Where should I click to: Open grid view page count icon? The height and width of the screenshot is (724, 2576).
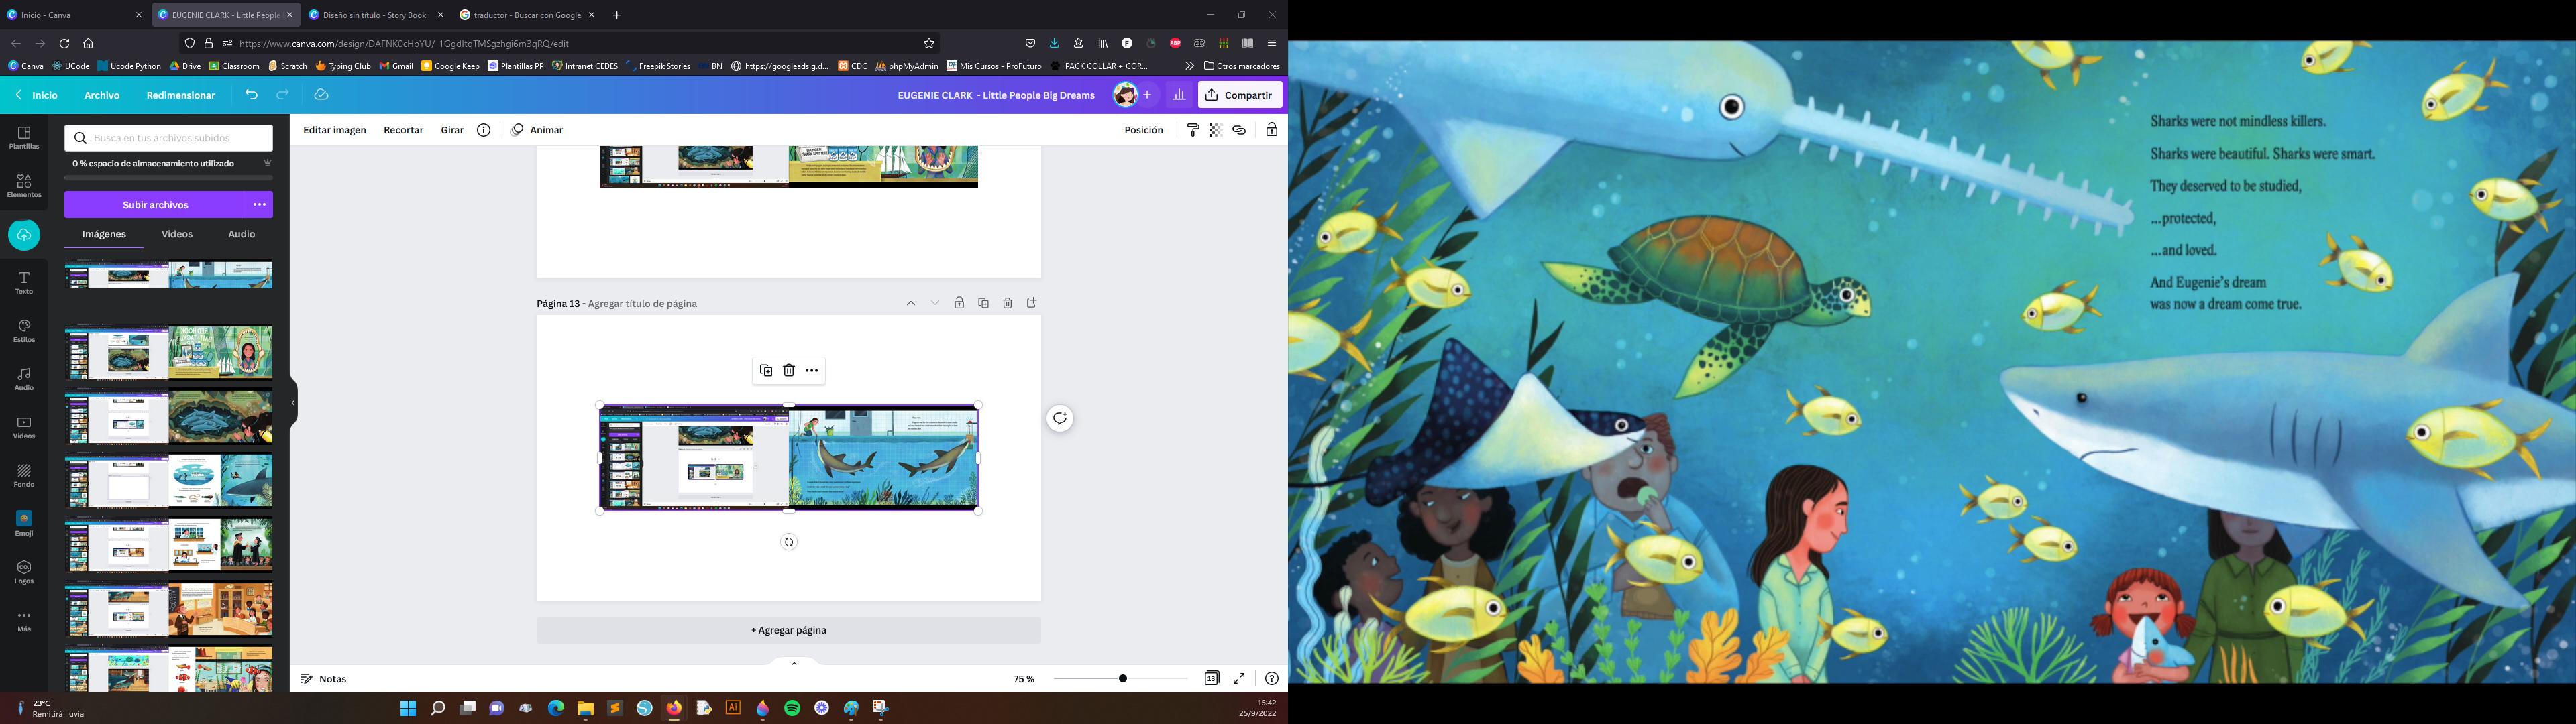pos(1212,678)
